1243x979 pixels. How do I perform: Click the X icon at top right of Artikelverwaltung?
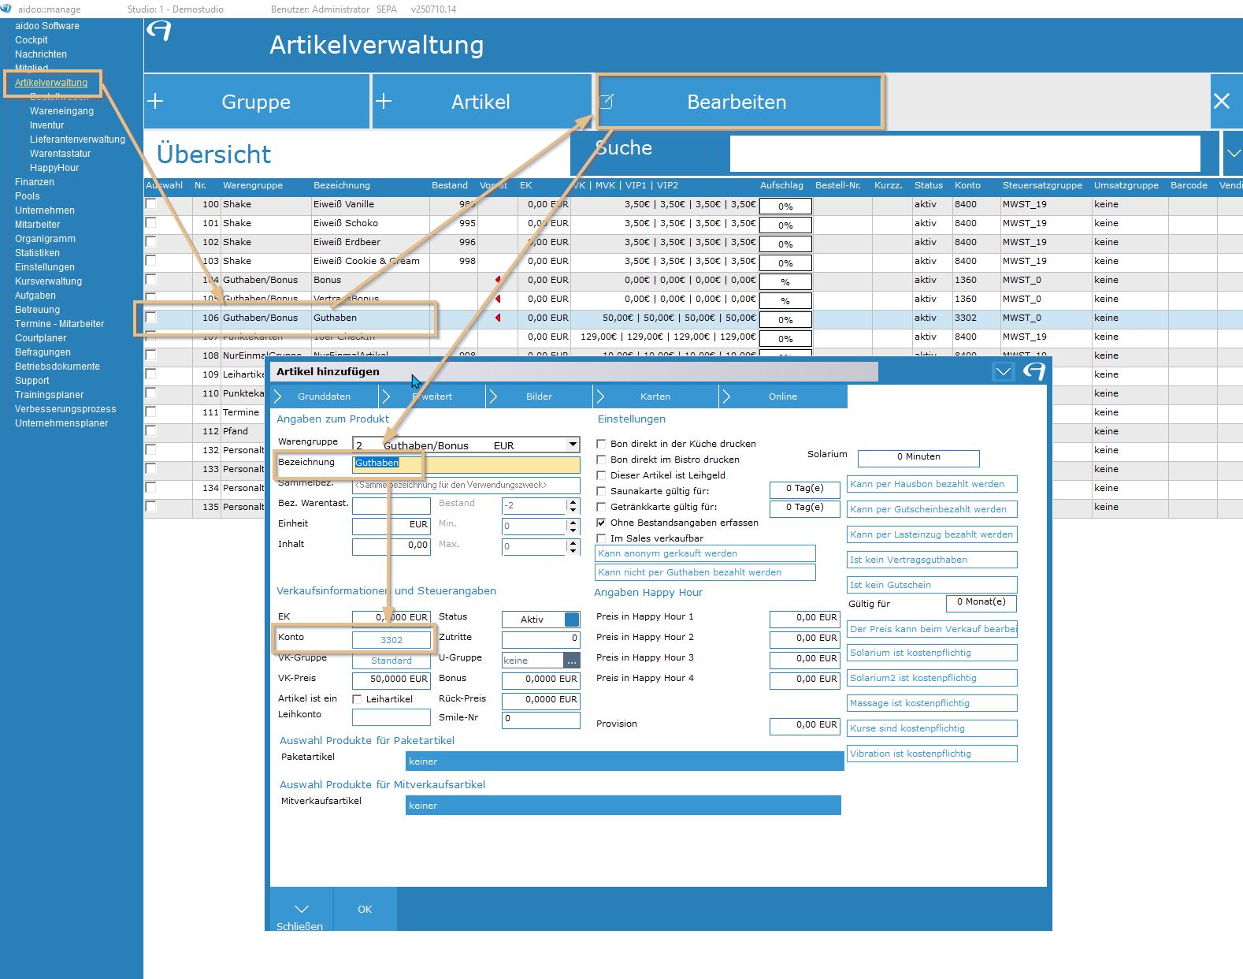tap(1222, 102)
